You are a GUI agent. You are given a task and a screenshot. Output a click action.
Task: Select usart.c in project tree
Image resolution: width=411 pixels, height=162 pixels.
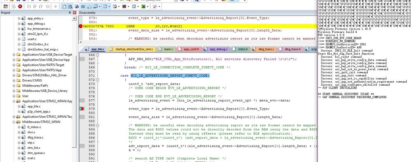tap(32, 39)
